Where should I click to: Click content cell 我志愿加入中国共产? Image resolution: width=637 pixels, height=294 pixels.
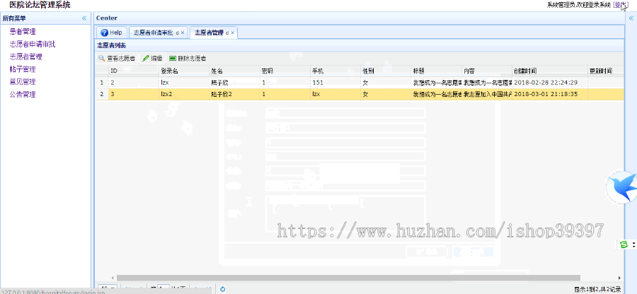point(487,94)
